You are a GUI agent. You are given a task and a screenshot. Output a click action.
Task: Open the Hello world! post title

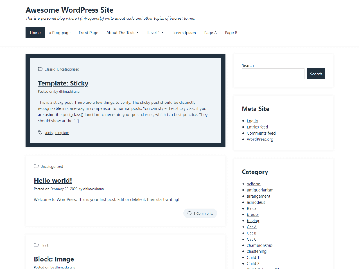tap(53, 180)
